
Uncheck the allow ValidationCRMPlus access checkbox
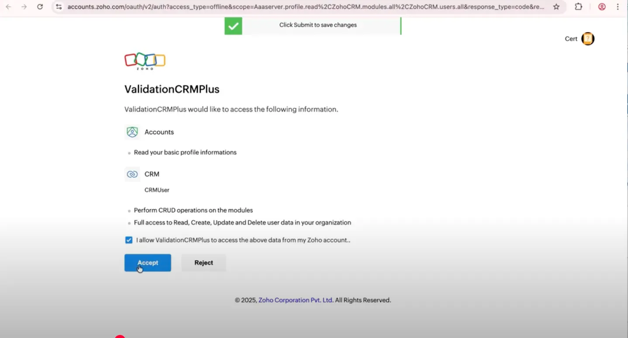pos(129,240)
